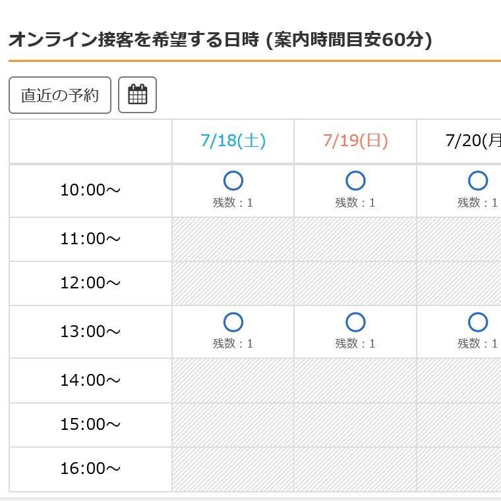This screenshot has width=501, height=501.
Task: Select 7/19 10:00 available slot circle
Action: pos(355,181)
